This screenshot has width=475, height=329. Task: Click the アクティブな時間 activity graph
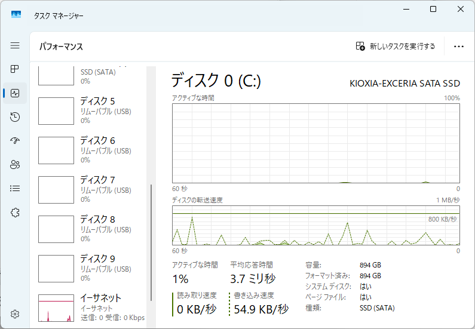tap(315, 143)
